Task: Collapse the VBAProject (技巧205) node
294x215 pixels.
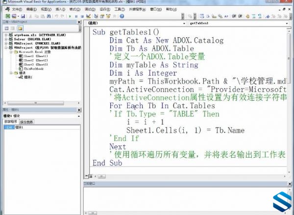Action: pos(6,48)
